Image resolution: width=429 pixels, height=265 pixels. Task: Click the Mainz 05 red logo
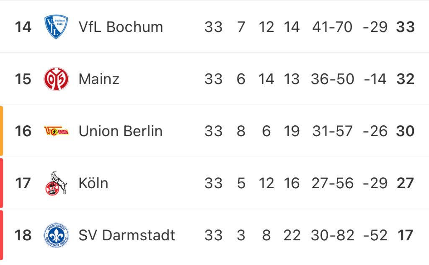point(56,79)
